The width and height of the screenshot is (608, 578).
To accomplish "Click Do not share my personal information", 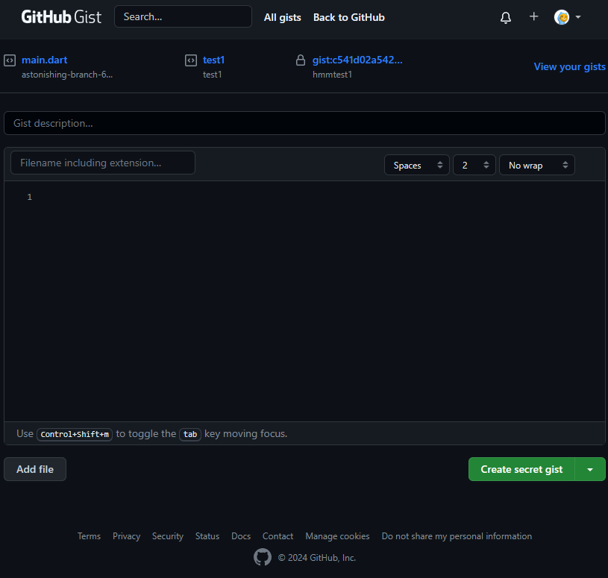I will click(x=457, y=536).
